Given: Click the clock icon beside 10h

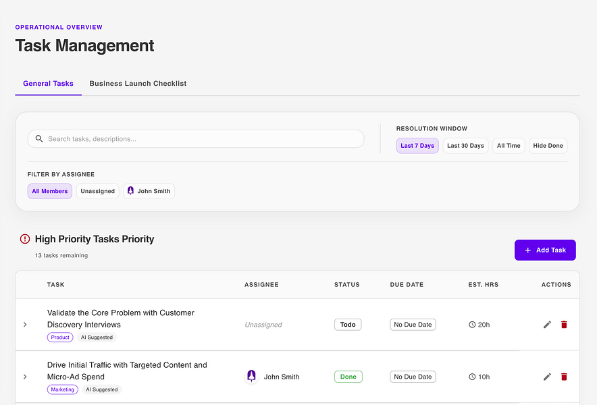Looking at the screenshot, I should click(472, 377).
